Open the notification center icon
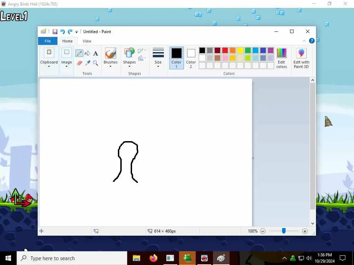Image resolution: width=354 pixels, height=265 pixels. 343,258
